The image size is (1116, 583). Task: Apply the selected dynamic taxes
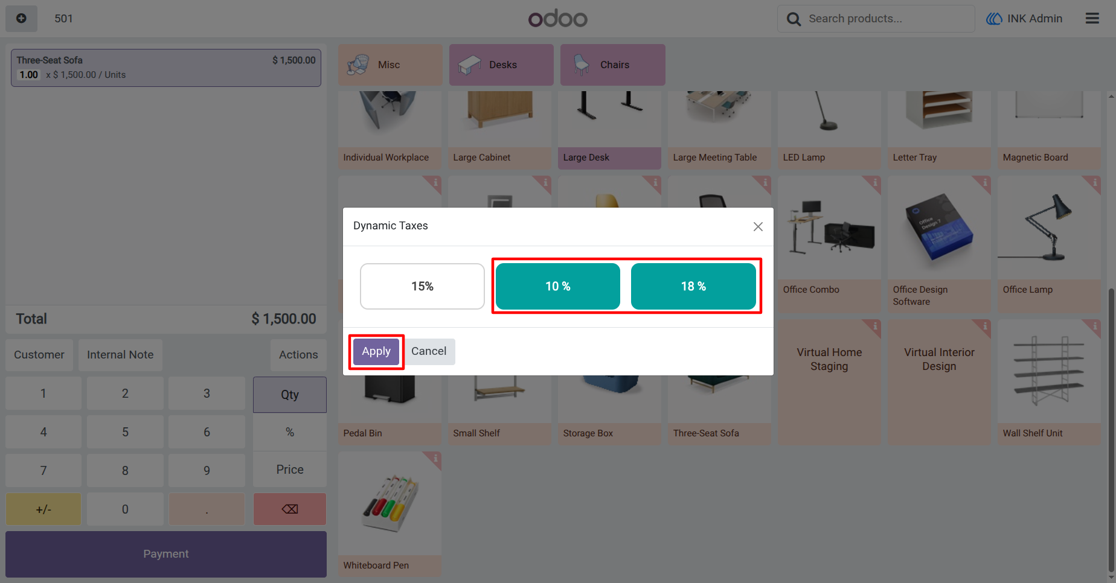(376, 351)
